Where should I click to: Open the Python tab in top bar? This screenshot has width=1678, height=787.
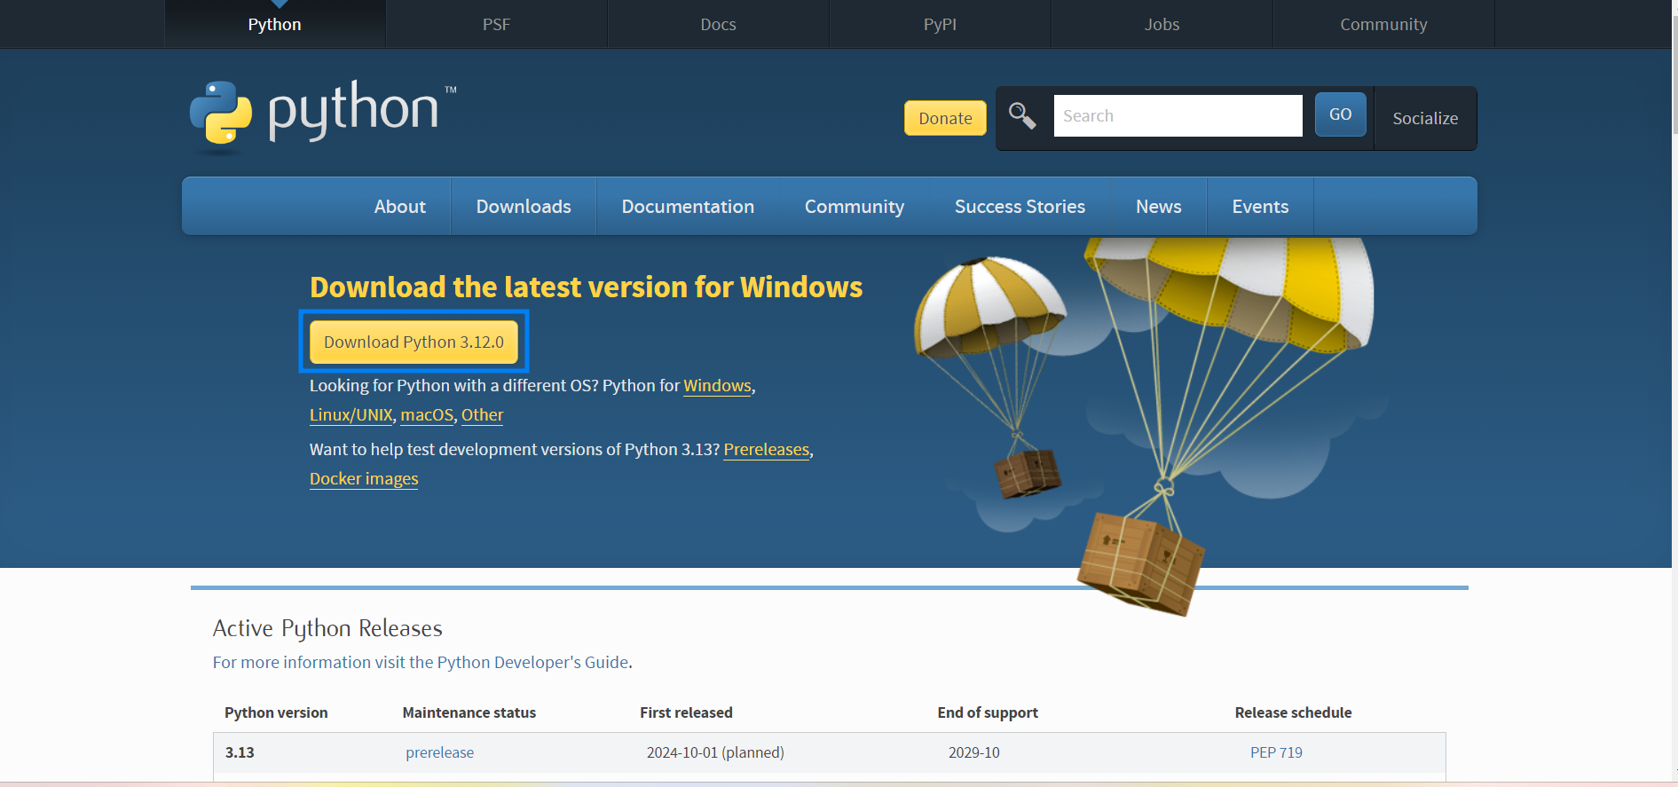tap(274, 24)
